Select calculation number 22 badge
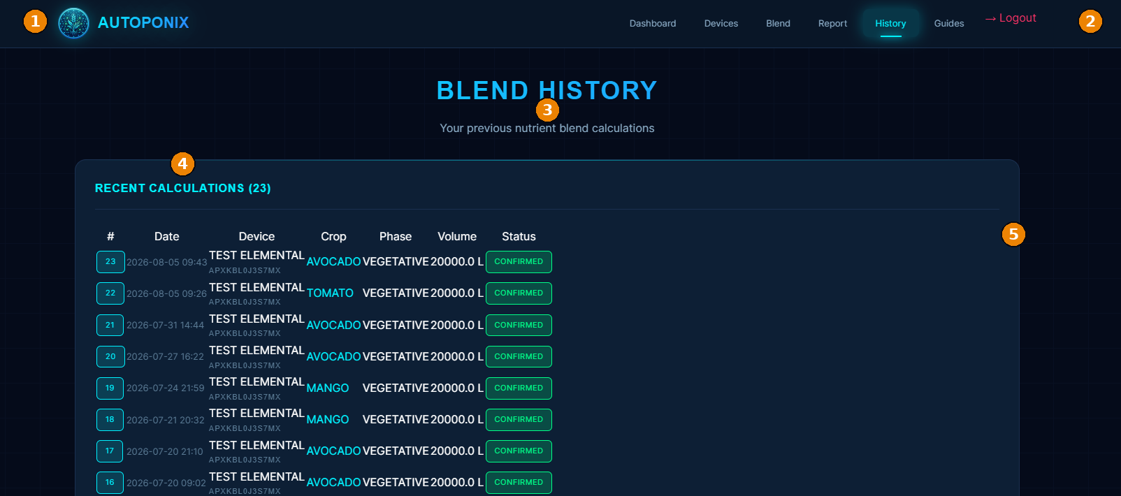1121x496 pixels. [x=110, y=293]
